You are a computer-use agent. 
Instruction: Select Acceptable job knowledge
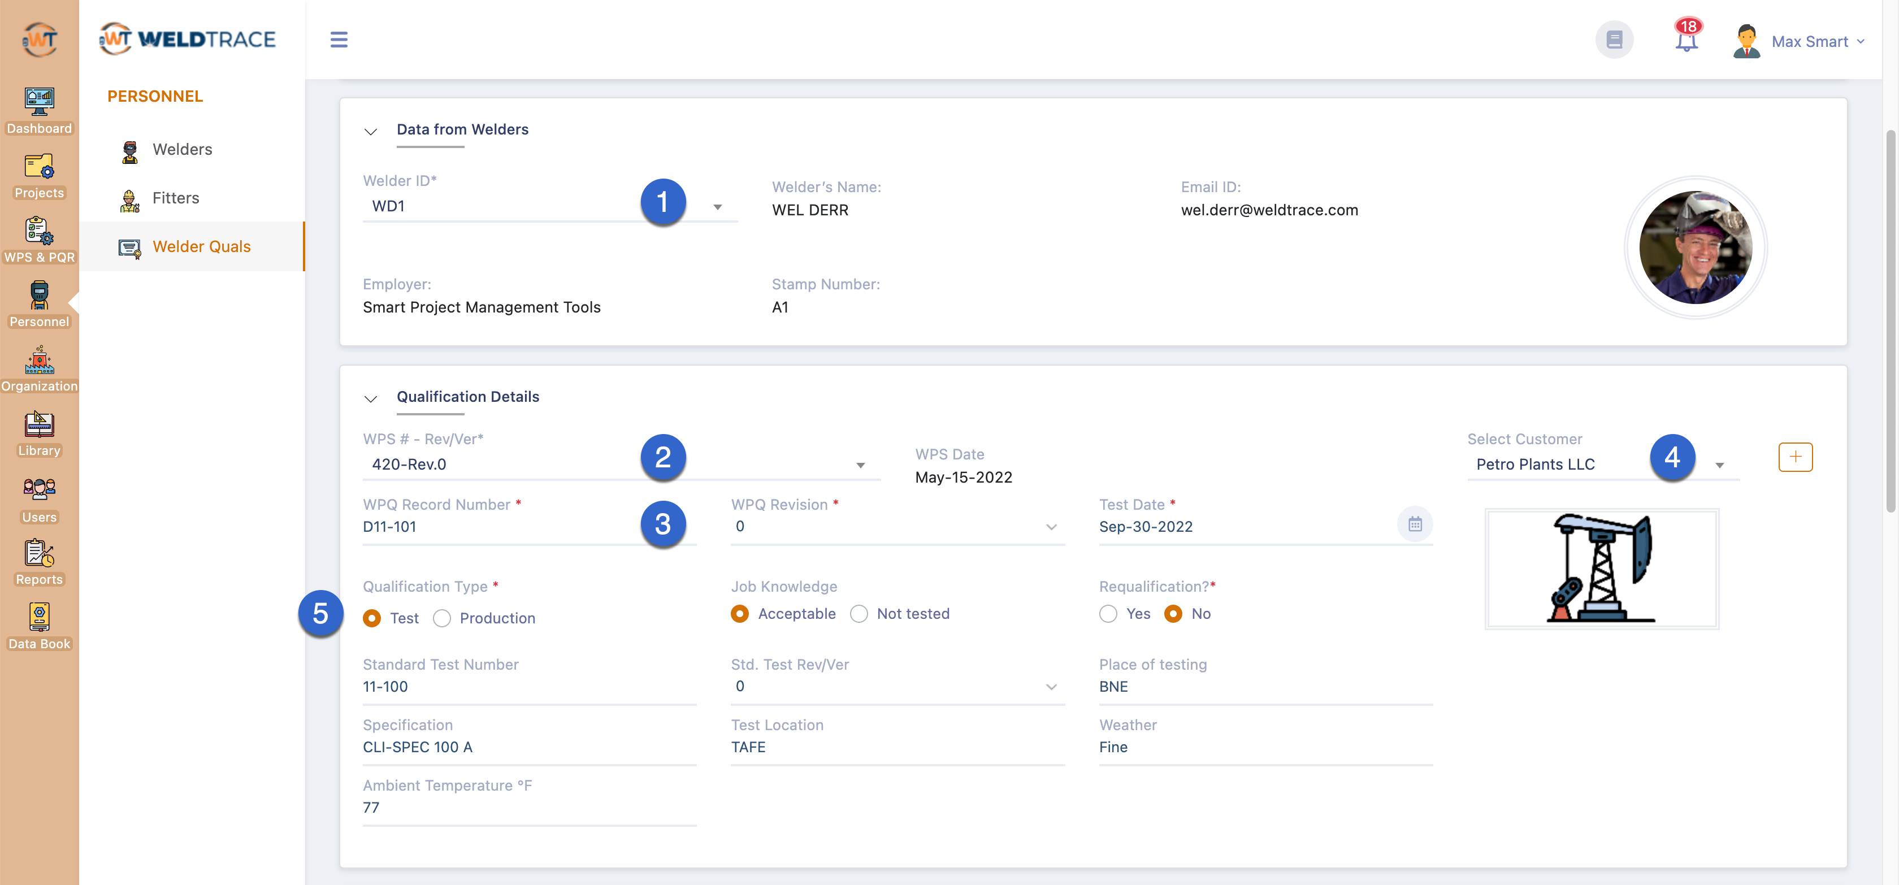pyautogui.click(x=739, y=614)
